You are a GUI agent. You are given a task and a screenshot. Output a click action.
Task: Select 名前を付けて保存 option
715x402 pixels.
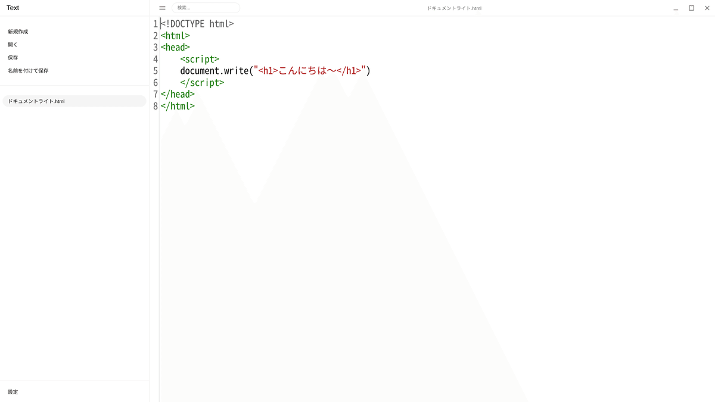pyautogui.click(x=28, y=71)
